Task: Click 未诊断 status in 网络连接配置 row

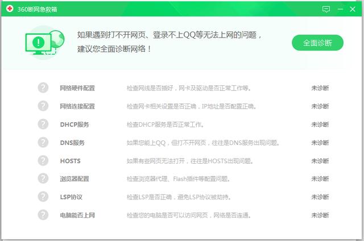Action: (320, 106)
